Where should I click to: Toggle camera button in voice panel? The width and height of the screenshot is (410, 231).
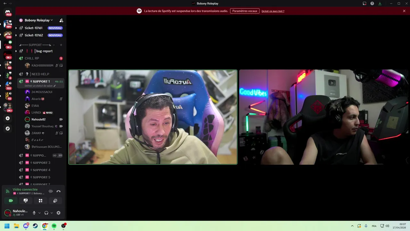[11, 201]
